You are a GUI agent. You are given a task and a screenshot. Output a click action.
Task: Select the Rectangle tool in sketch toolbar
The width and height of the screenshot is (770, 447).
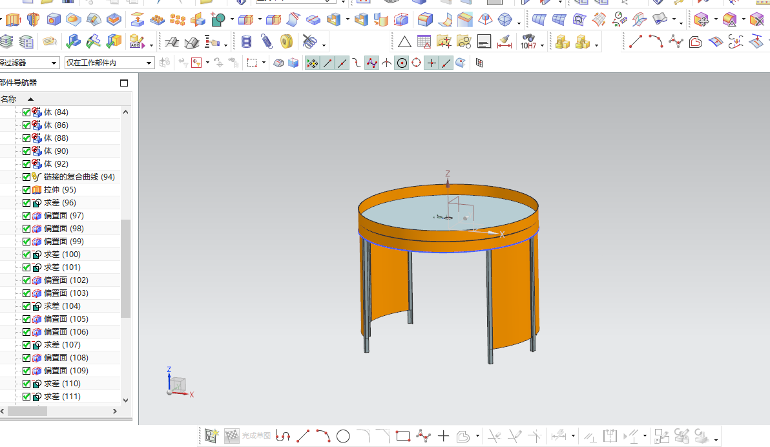[x=402, y=436]
